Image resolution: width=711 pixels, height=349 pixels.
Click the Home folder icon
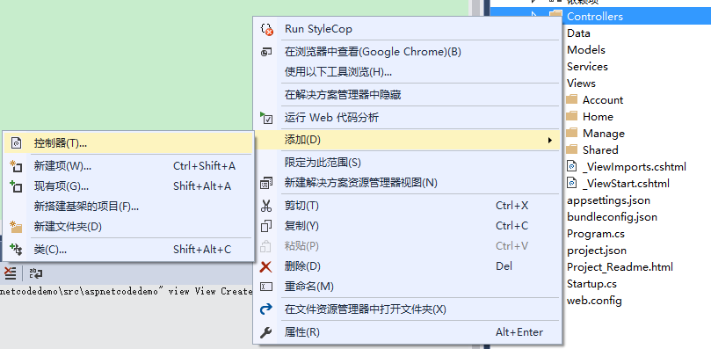click(572, 116)
